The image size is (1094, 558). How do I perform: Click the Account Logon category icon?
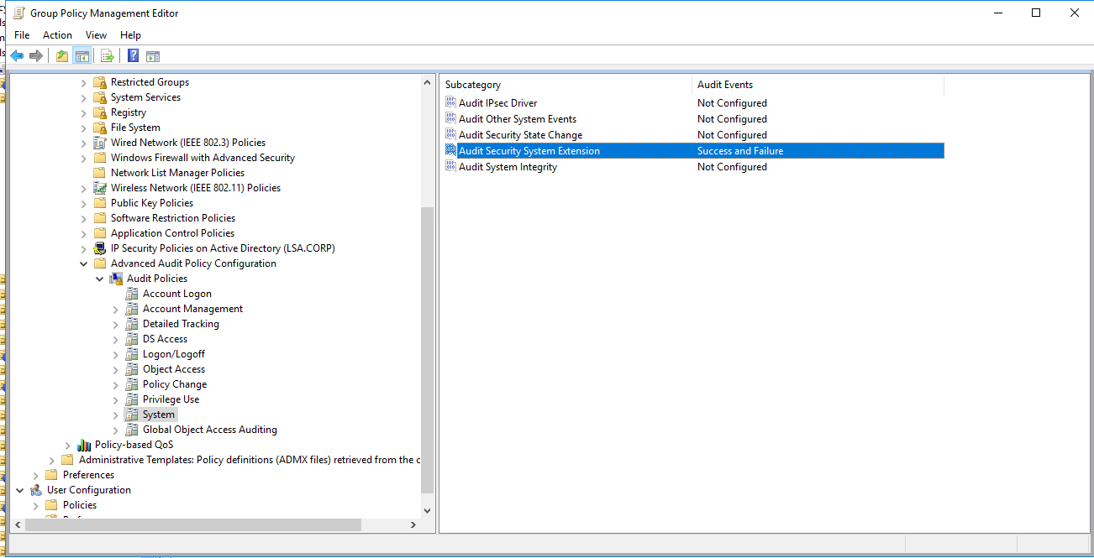click(x=132, y=294)
